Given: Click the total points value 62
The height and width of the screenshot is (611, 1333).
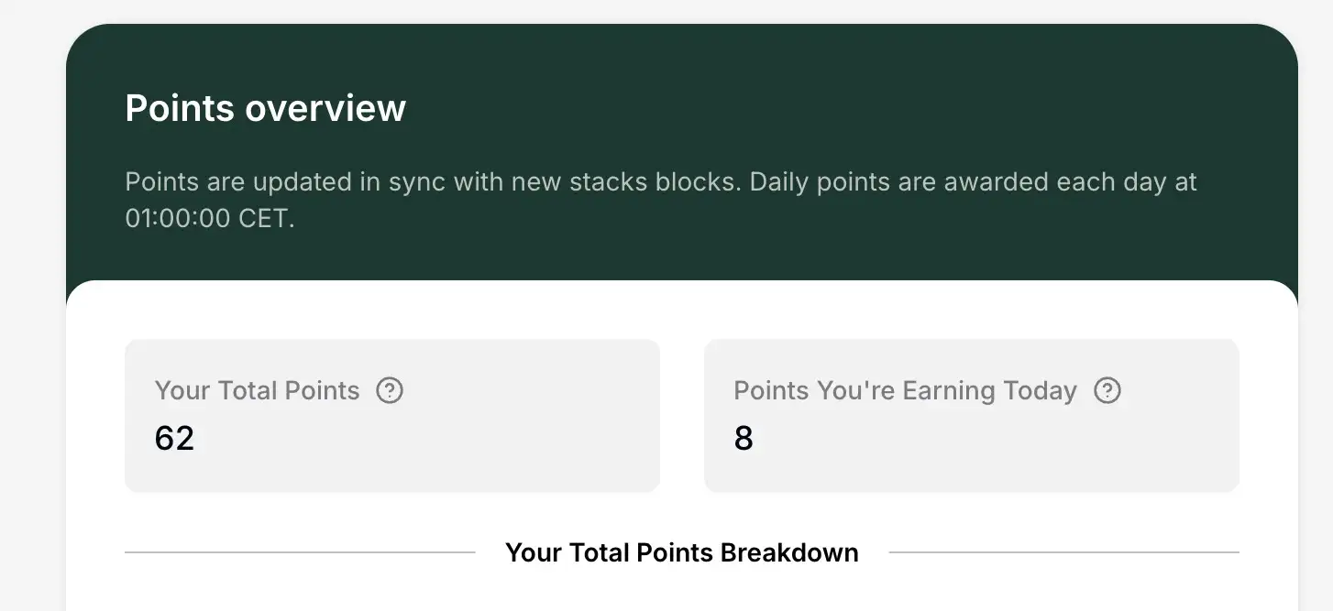Looking at the screenshot, I should pyautogui.click(x=174, y=439).
